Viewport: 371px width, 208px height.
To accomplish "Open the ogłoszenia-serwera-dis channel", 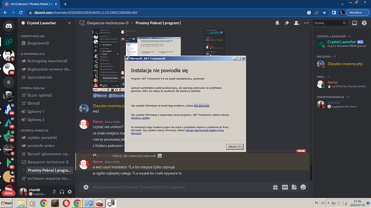I will click(46, 69).
